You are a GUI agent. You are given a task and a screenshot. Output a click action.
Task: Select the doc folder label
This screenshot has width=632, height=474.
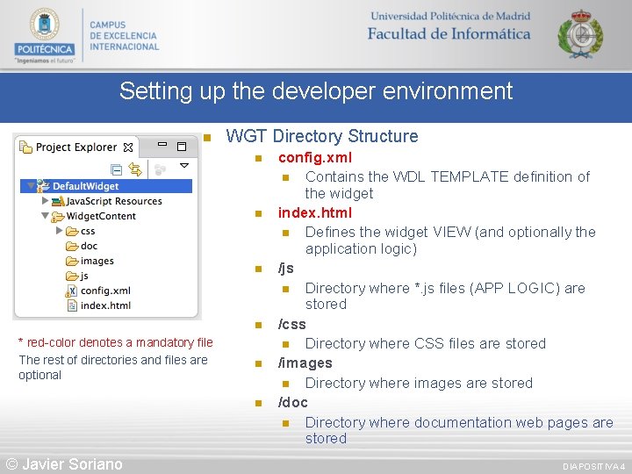pos(89,246)
